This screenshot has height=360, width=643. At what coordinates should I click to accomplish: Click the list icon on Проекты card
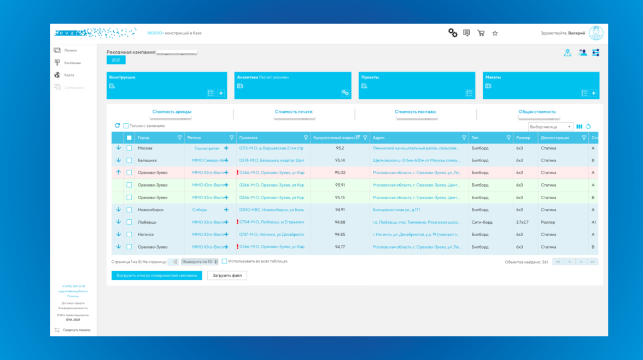click(469, 93)
